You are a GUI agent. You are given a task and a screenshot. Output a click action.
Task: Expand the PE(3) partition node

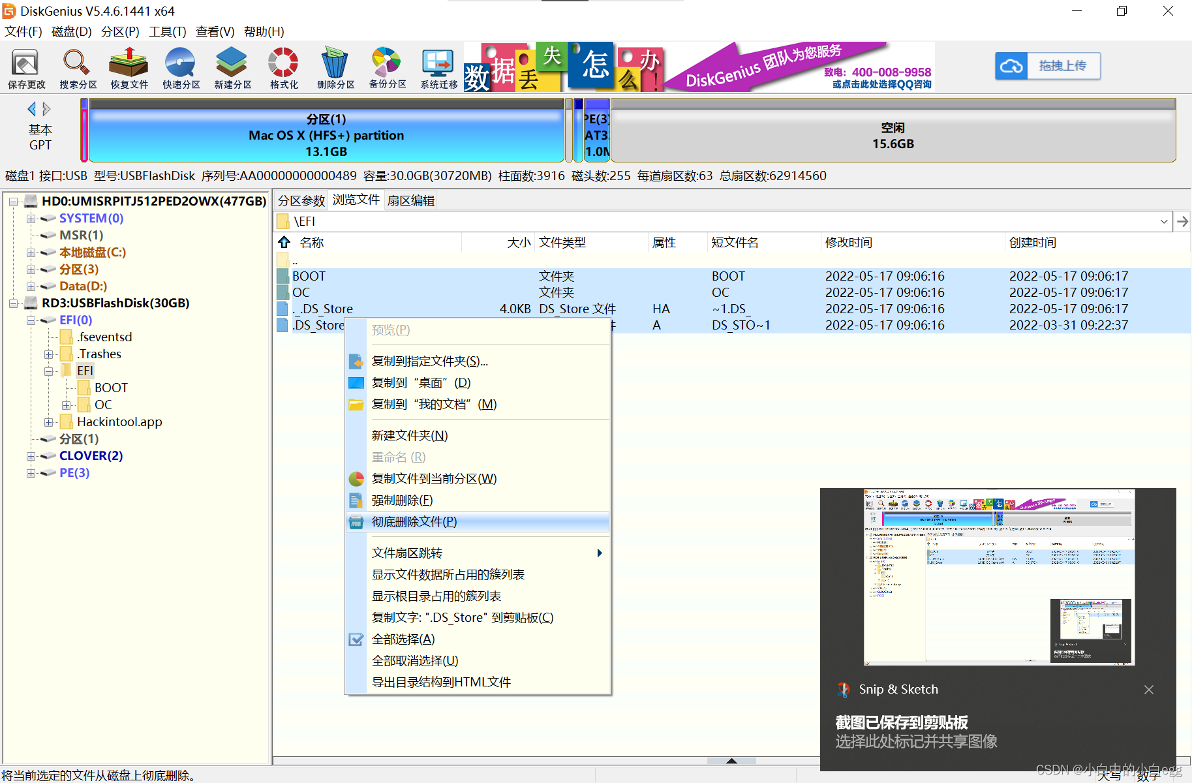coord(31,473)
